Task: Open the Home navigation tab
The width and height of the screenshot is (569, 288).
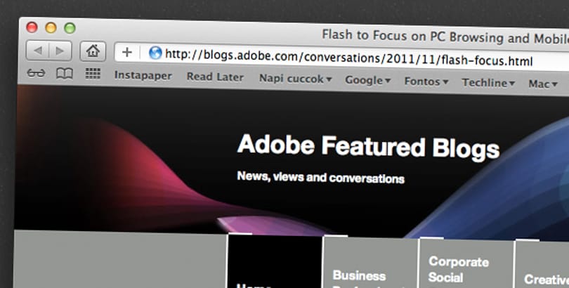Action: click(x=275, y=261)
